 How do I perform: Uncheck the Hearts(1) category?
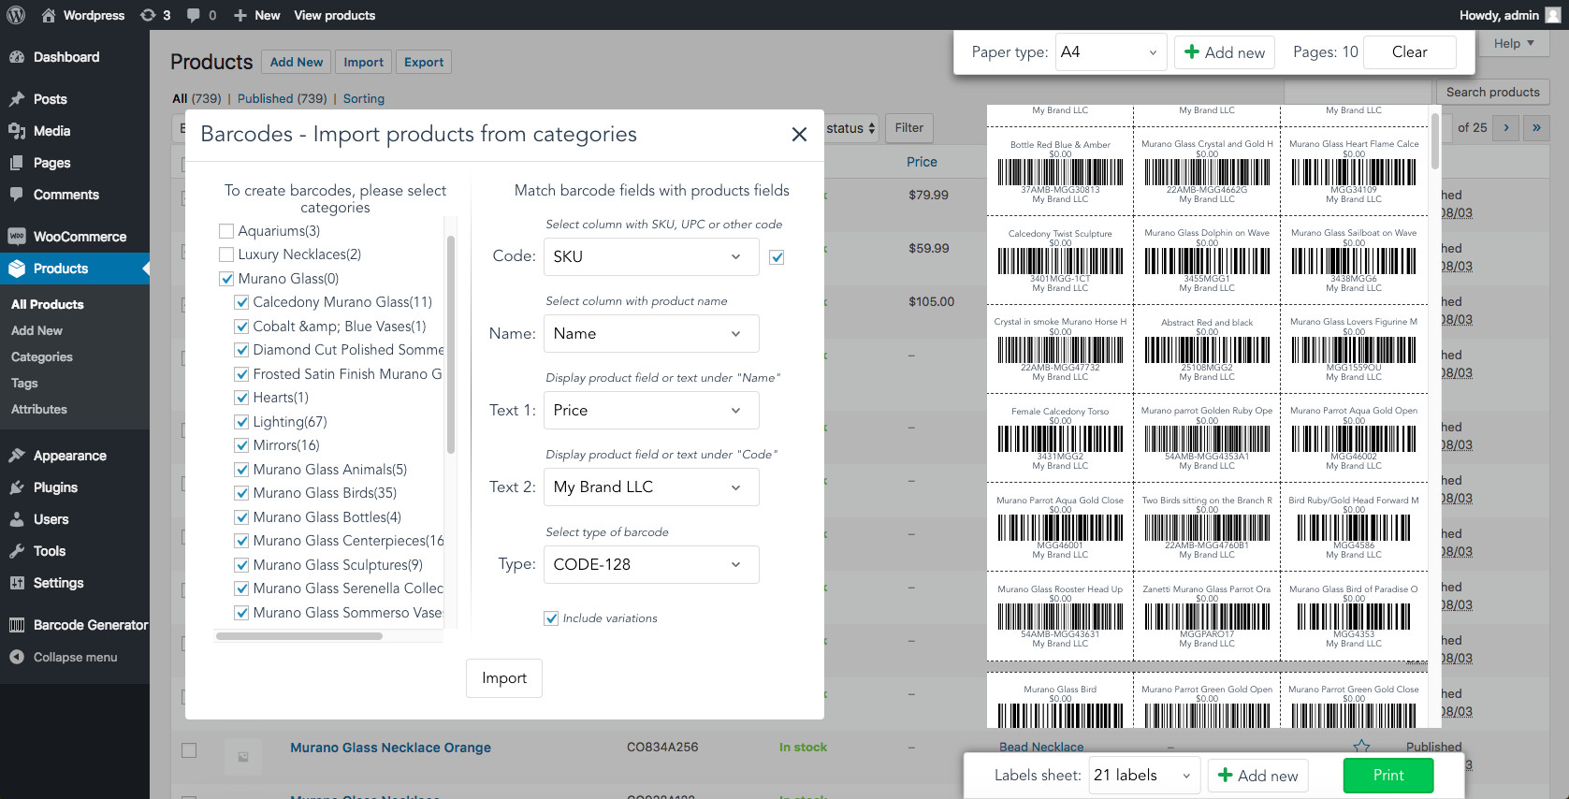(241, 398)
